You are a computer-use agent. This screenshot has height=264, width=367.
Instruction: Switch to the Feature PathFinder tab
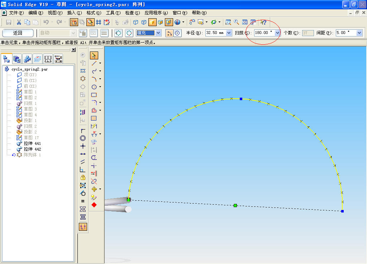coord(6,59)
